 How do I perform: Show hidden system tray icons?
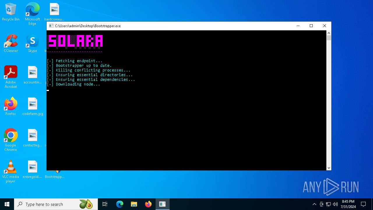tap(314, 204)
